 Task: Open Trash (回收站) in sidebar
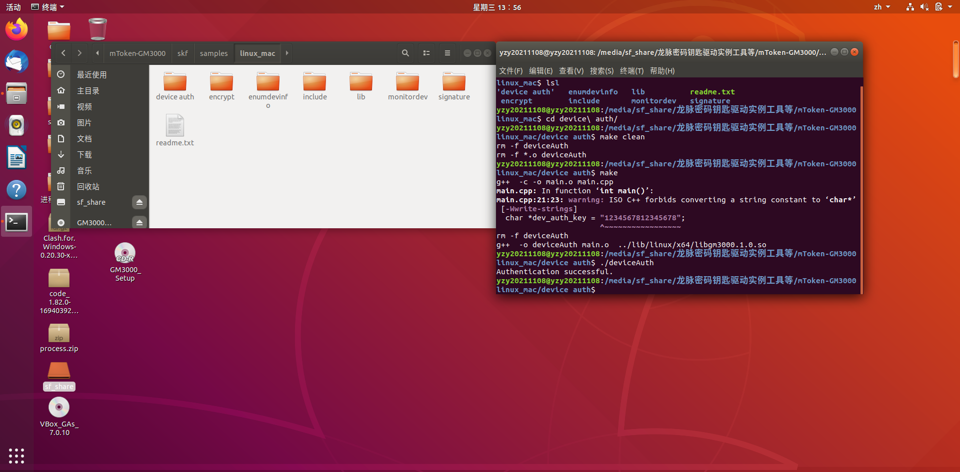(x=100, y=186)
